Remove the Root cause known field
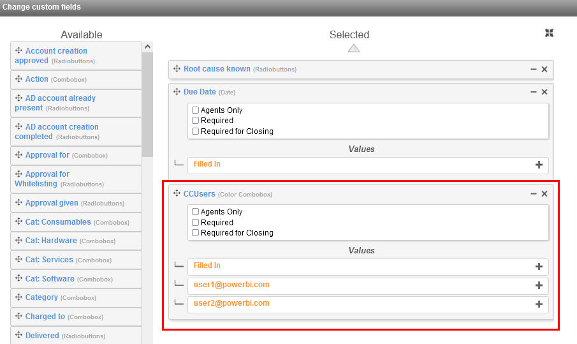The width and height of the screenshot is (577, 344). point(544,70)
